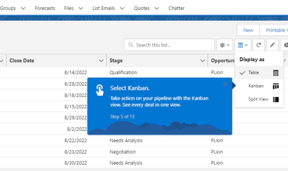Click PLion in the Negotiation row

pyautogui.click(x=217, y=152)
